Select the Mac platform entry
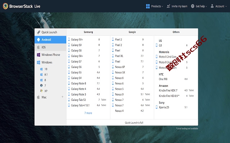 [50, 97]
